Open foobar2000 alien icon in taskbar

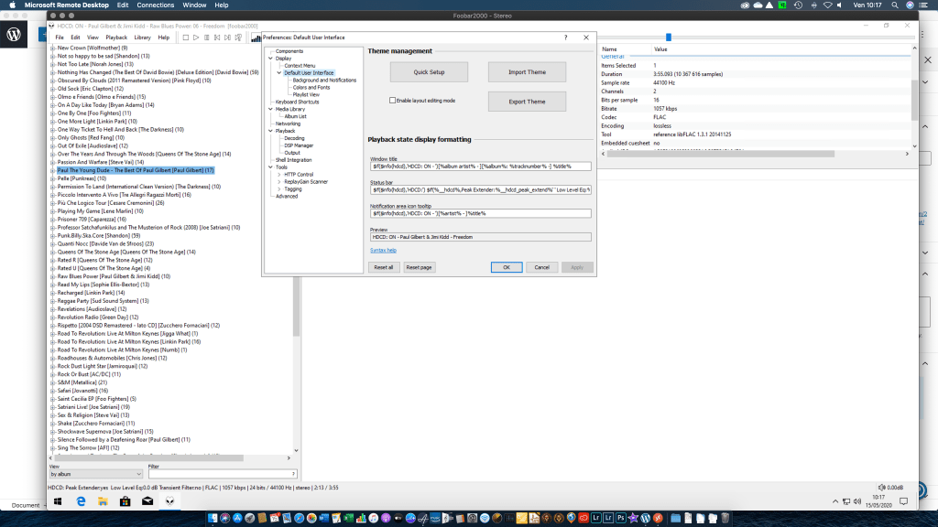(x=169, y=501)
